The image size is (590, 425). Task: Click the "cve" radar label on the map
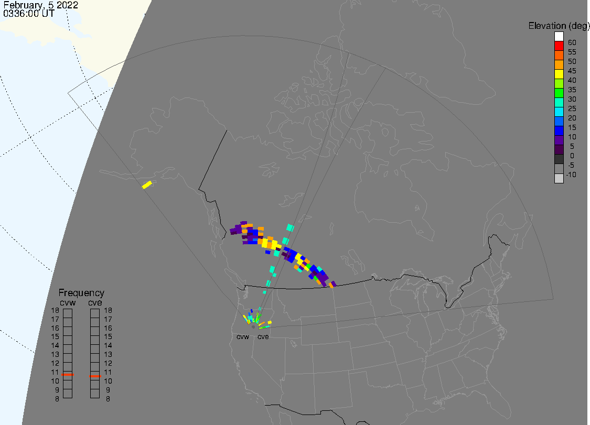coord(263,336)
